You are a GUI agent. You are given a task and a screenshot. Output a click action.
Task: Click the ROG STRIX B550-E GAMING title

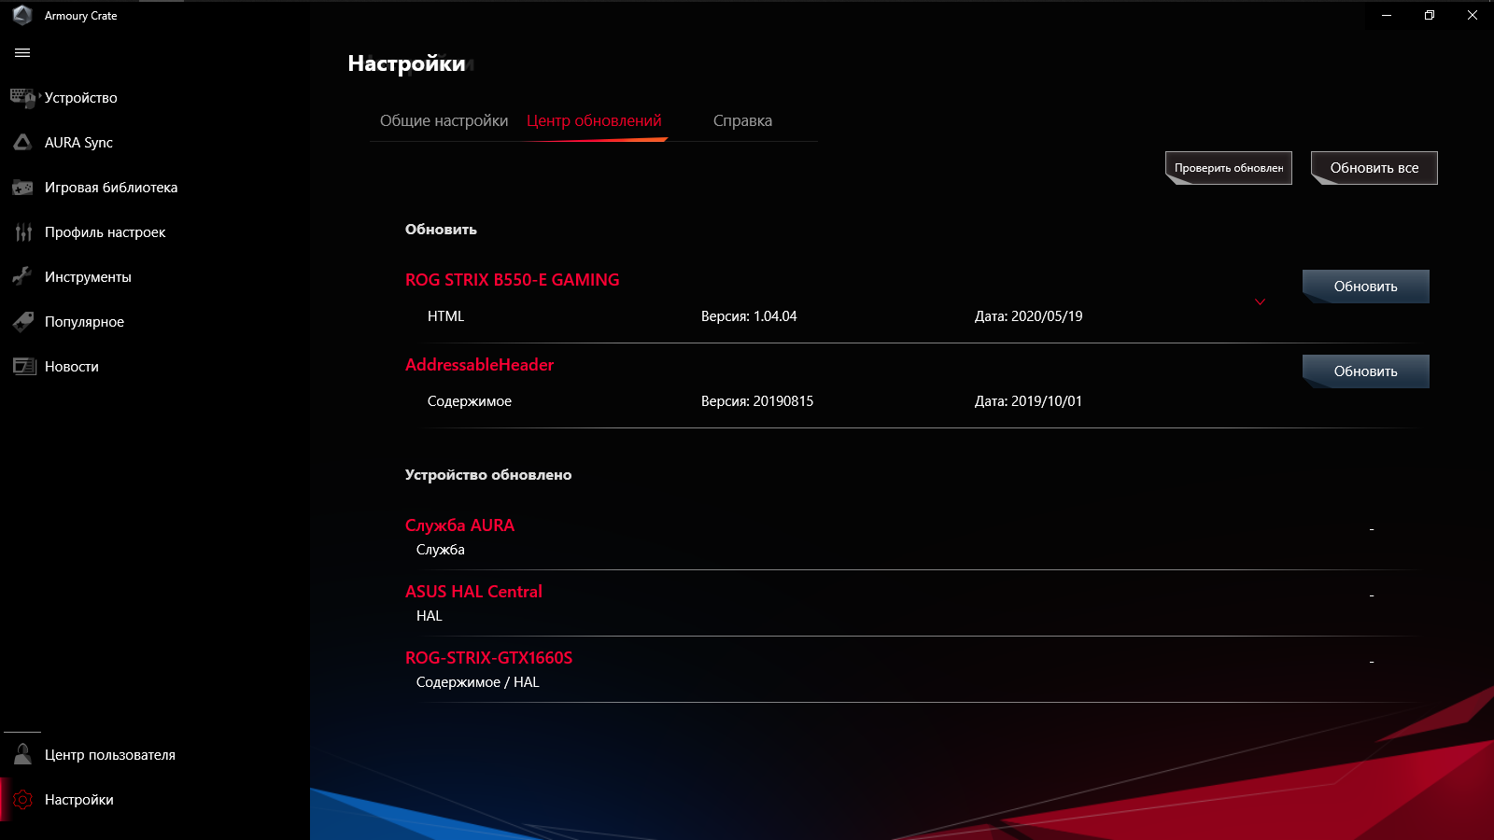[512, 280]
